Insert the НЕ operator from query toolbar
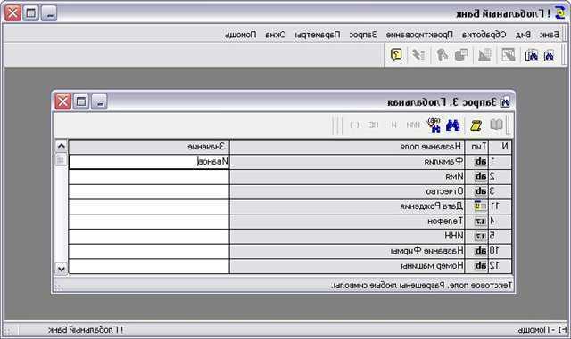This screenshot has width=571, height=339. 373,125
